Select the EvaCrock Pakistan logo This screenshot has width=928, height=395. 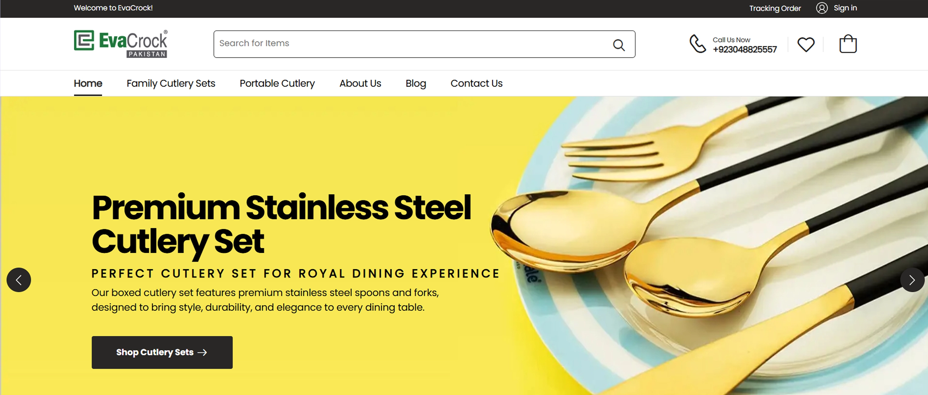pos(120,43)
